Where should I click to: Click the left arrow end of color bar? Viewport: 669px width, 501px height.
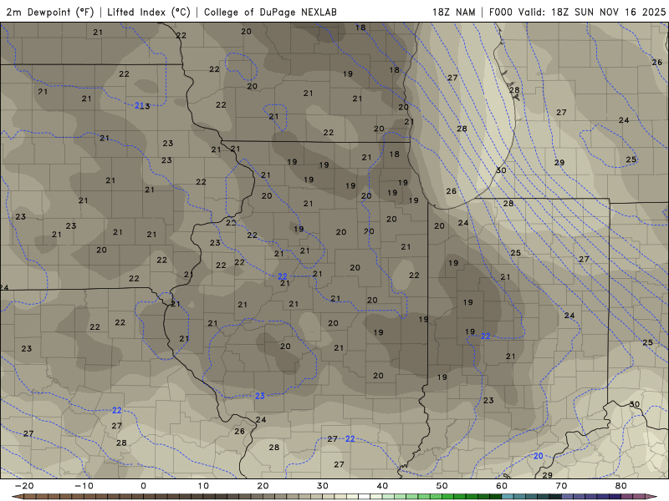coord(17,497)
